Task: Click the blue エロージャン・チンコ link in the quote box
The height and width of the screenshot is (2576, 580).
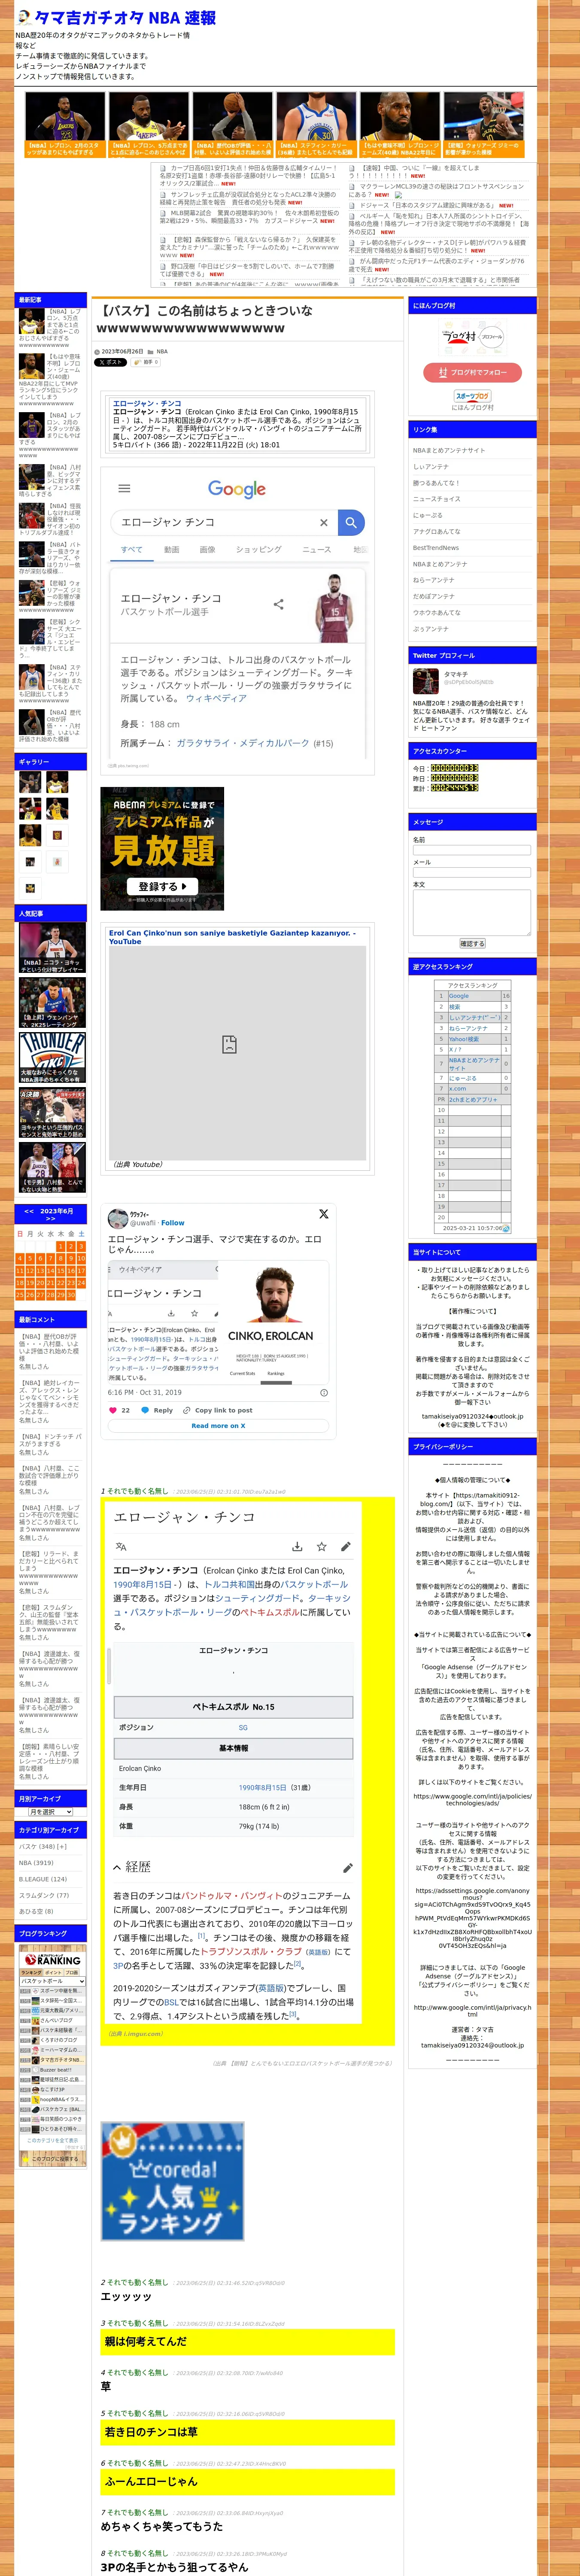Action: (x=147, y=404)
